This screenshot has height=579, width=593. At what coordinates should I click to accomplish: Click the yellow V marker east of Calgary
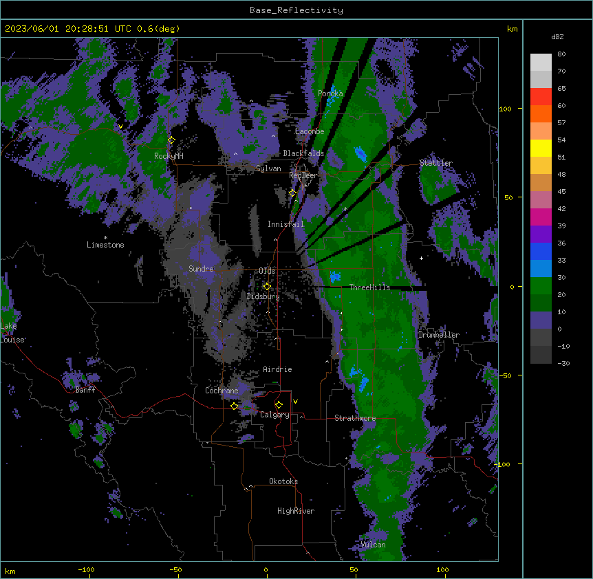click(295, 402)
